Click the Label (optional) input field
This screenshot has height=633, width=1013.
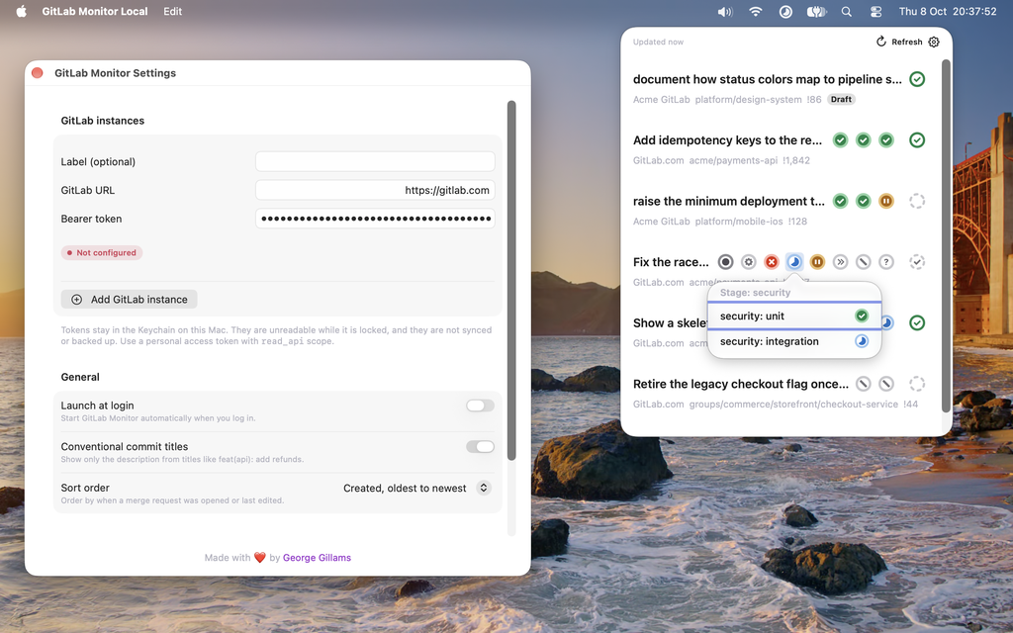pyautogui.click(x=375, y=161)
